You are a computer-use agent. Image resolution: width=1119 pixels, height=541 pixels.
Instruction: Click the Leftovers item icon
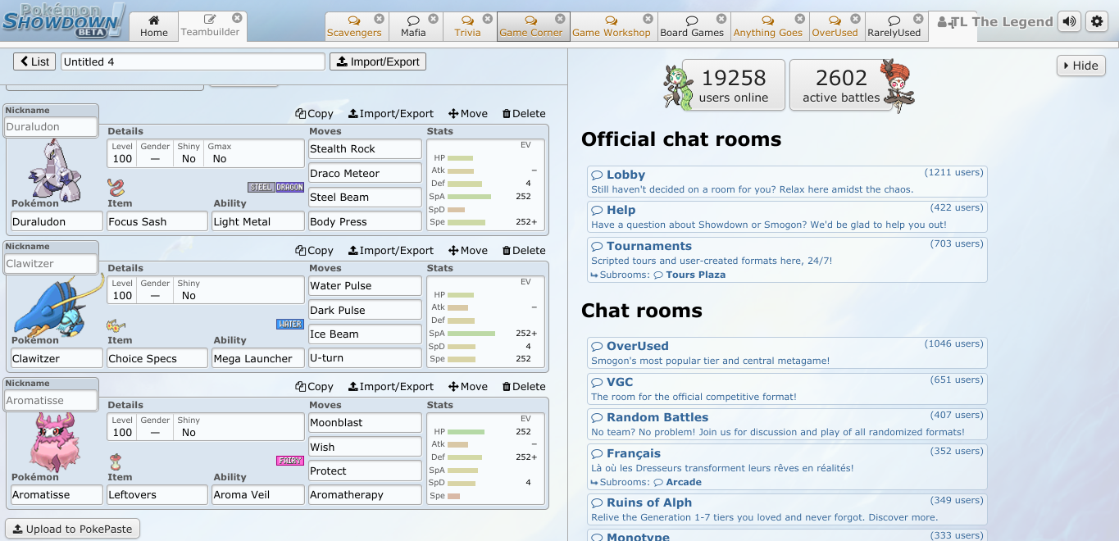coord(116,461)
